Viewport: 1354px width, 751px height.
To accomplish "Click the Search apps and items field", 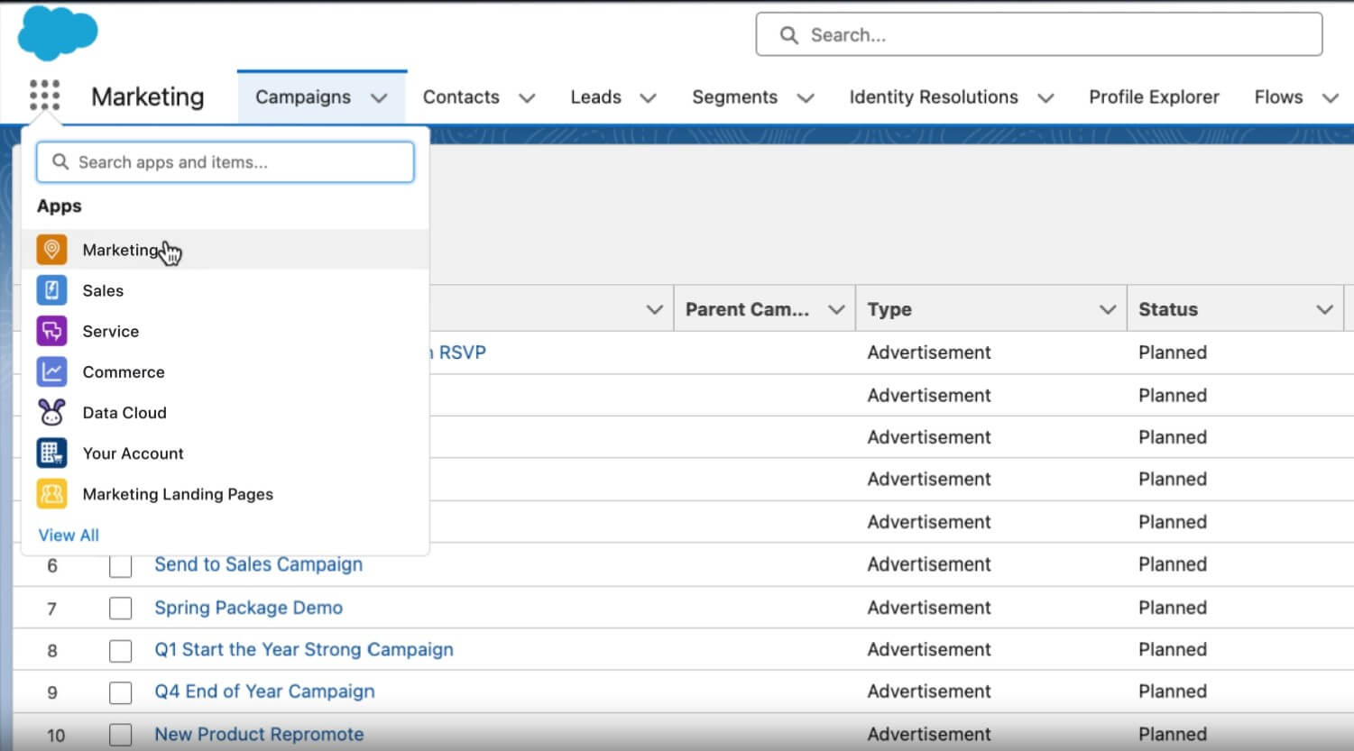I will coord(226,162).
